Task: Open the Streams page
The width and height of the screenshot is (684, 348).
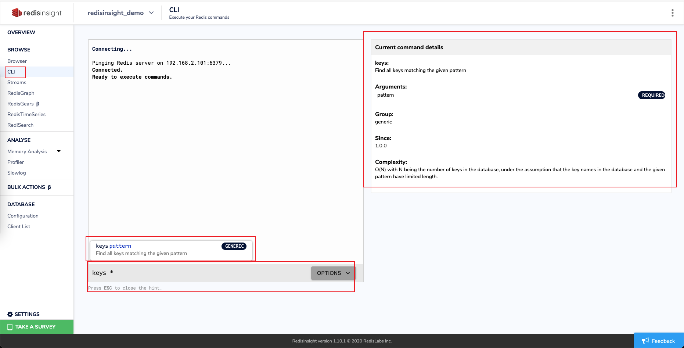Action: [x=17, y=82]
